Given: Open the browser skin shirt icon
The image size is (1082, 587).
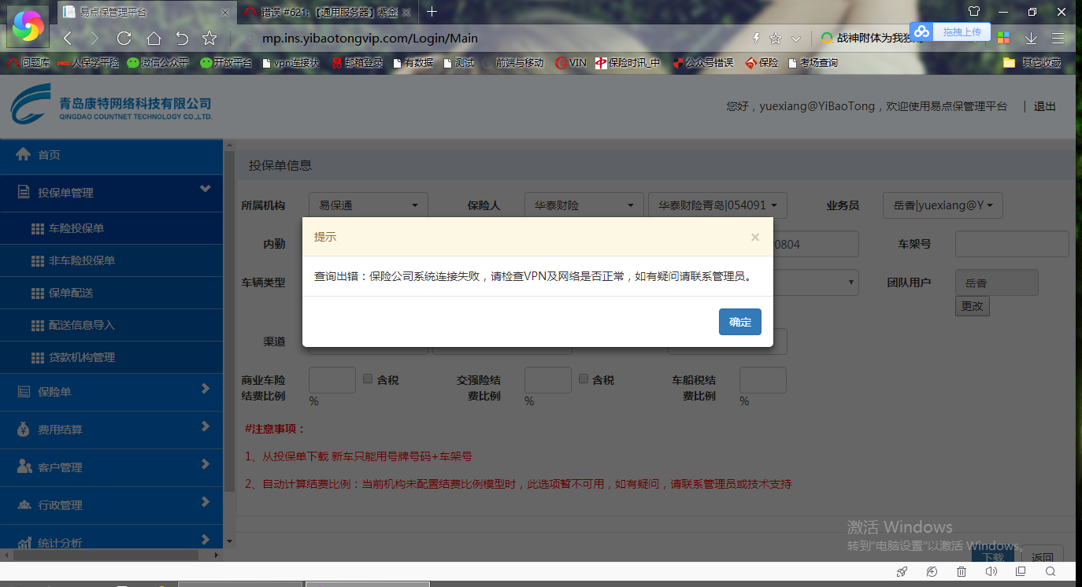Looking at the screenshot, I should point(974,12).
